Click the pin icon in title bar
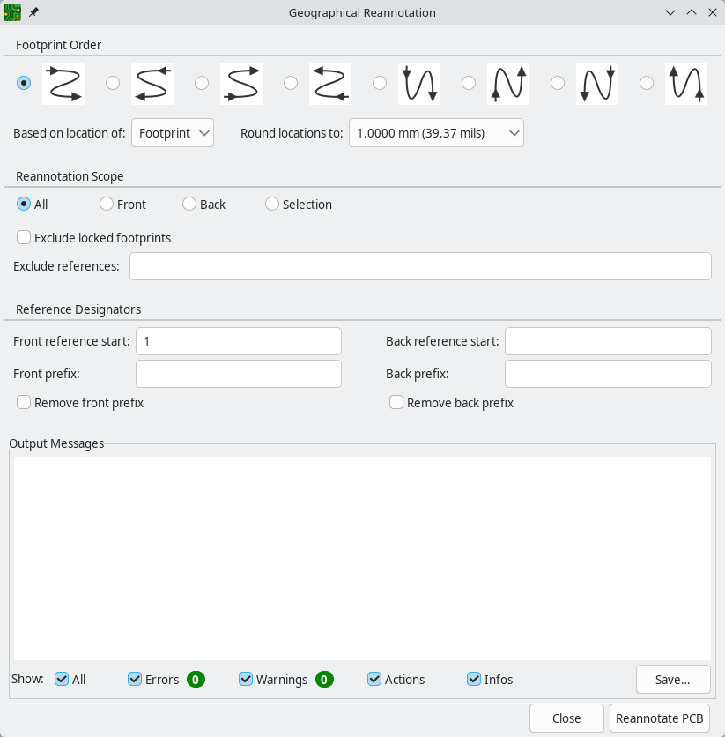This screenshot has height=737, width=725. point(33,13)
